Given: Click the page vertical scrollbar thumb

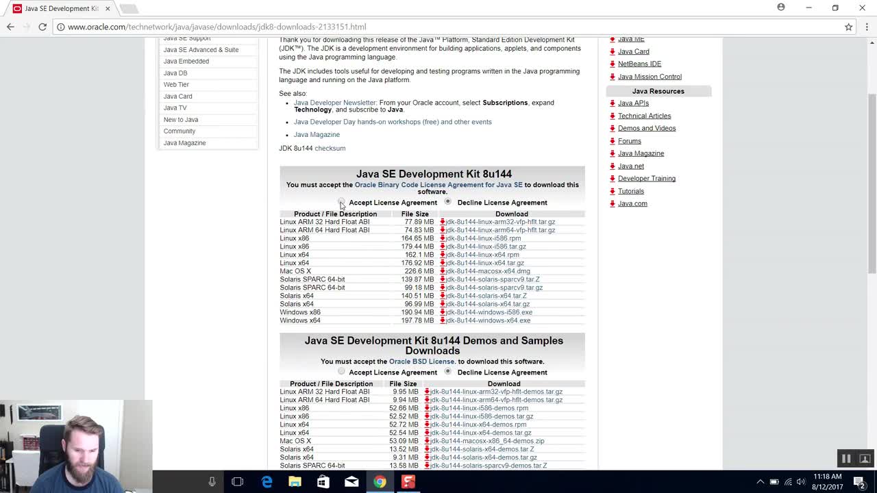Looking at the screenshot, I should pyautogui.click(x=872, y=183).
